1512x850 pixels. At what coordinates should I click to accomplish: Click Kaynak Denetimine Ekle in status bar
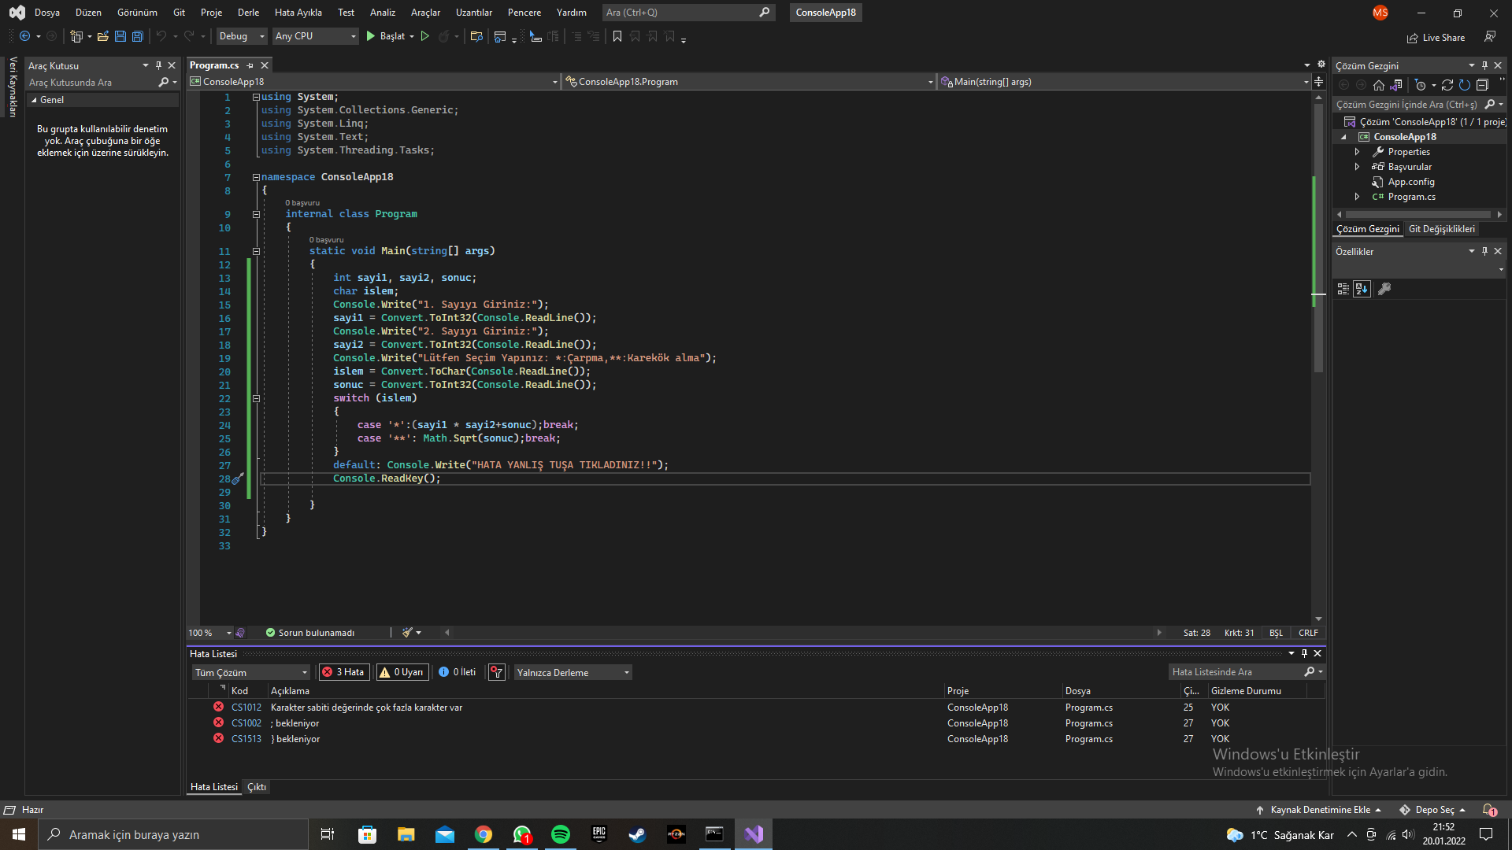(x=1319, y=810)
